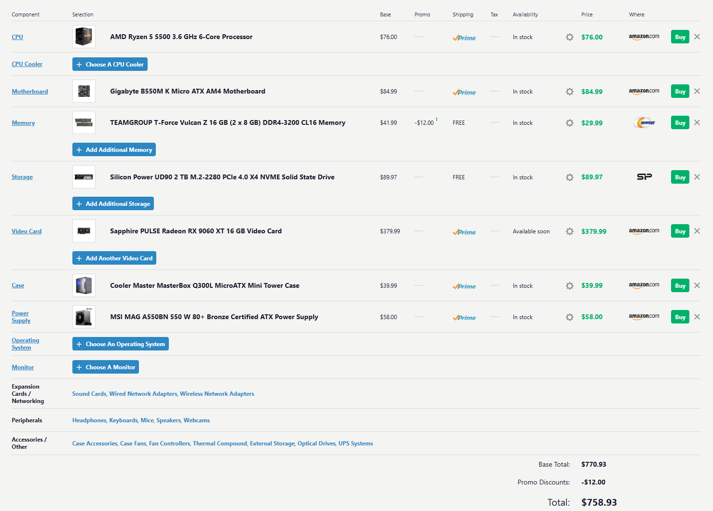Add another video card
Image resolution: width=713 pixels, height=511 pixels.
click(114, 258)
